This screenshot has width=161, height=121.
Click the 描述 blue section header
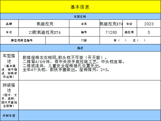tap(80, 48)
